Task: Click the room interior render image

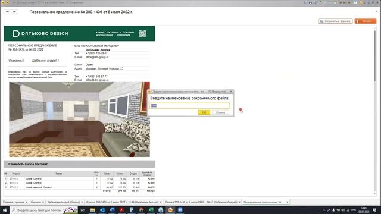Action: (79, 119)
